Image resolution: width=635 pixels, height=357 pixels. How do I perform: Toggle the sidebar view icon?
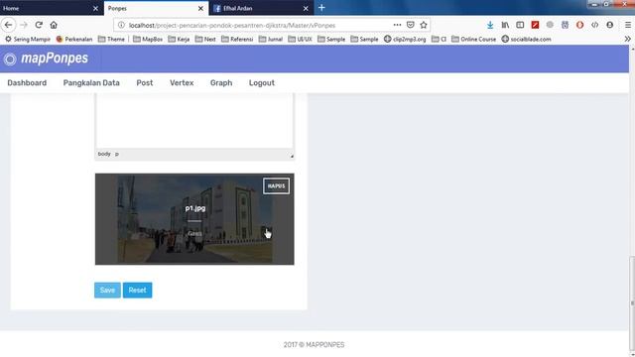(520, 25)
